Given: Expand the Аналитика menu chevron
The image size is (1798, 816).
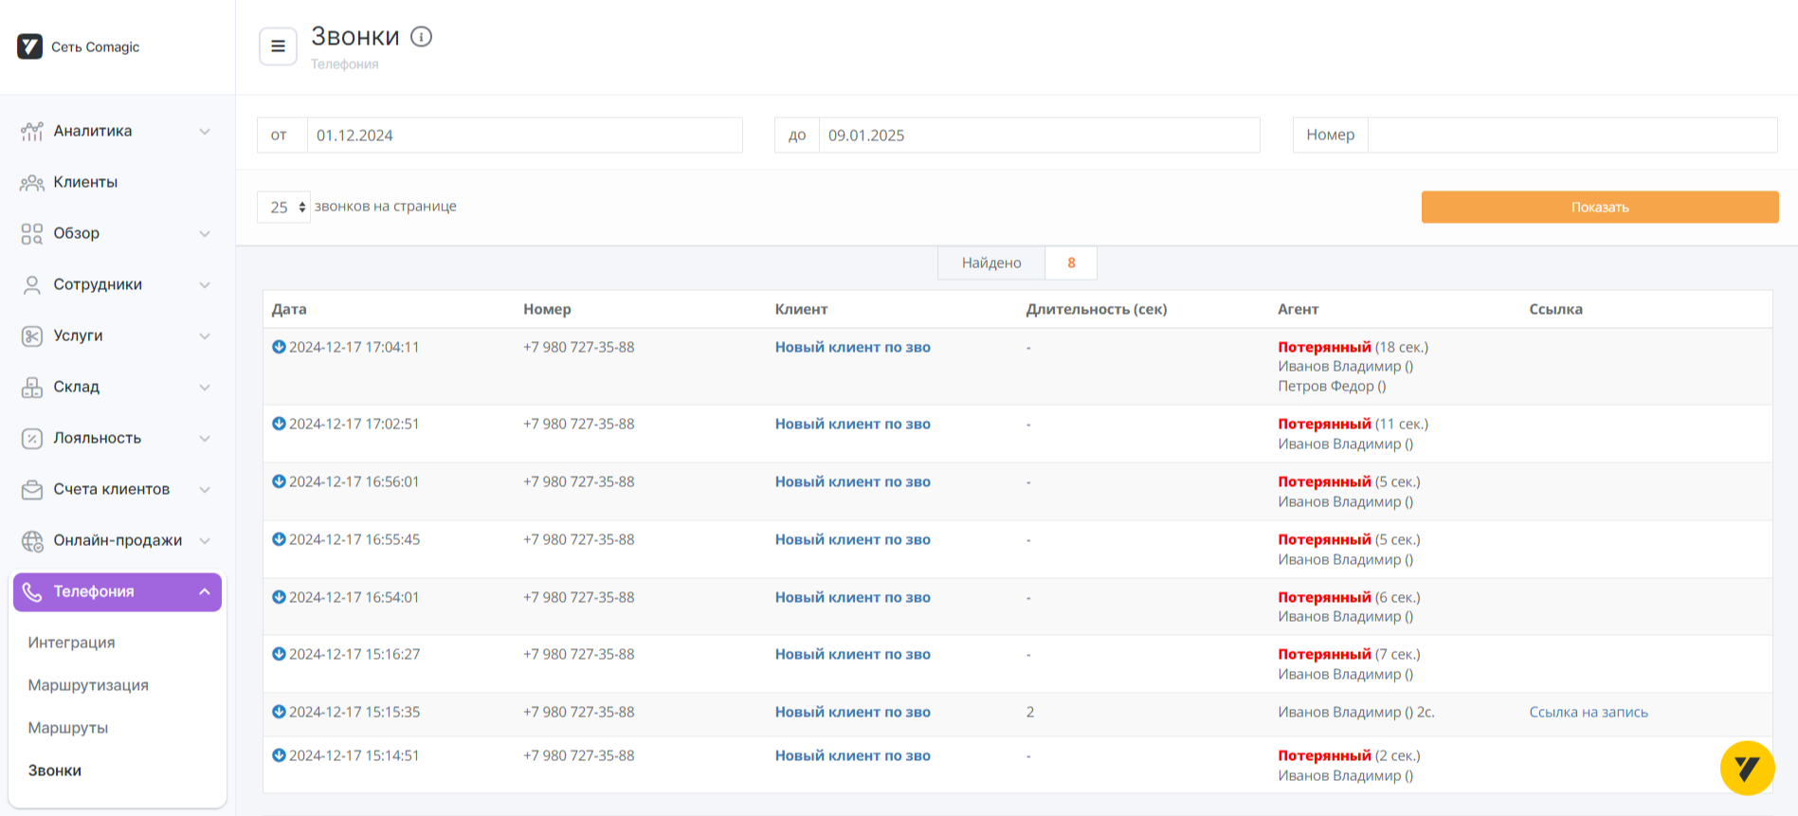Looking at the screenshot, I should pyautogui.click(x=205, y=131).
